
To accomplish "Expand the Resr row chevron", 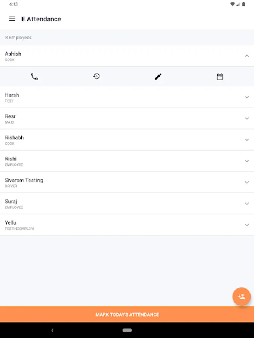I will click(246, 118).
